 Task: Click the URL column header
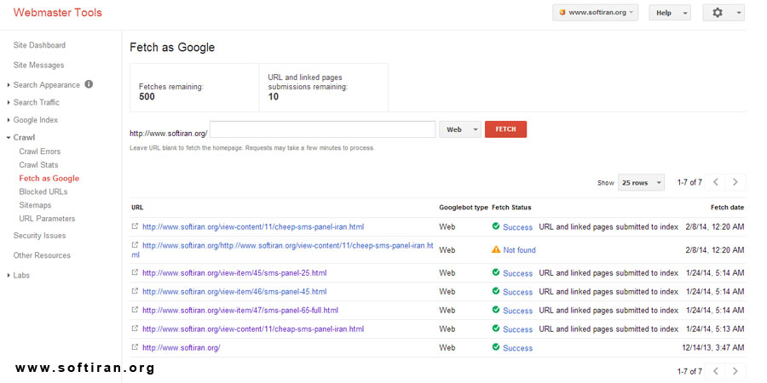pyautogui.click(x=137, y=207)
